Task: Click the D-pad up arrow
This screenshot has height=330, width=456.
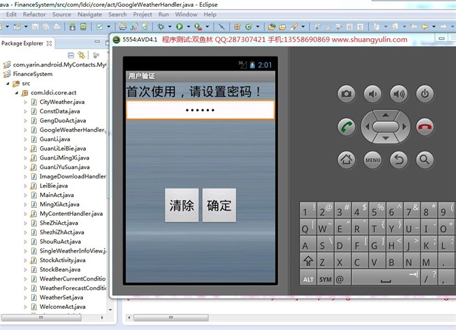Action: tap(386, 115)
